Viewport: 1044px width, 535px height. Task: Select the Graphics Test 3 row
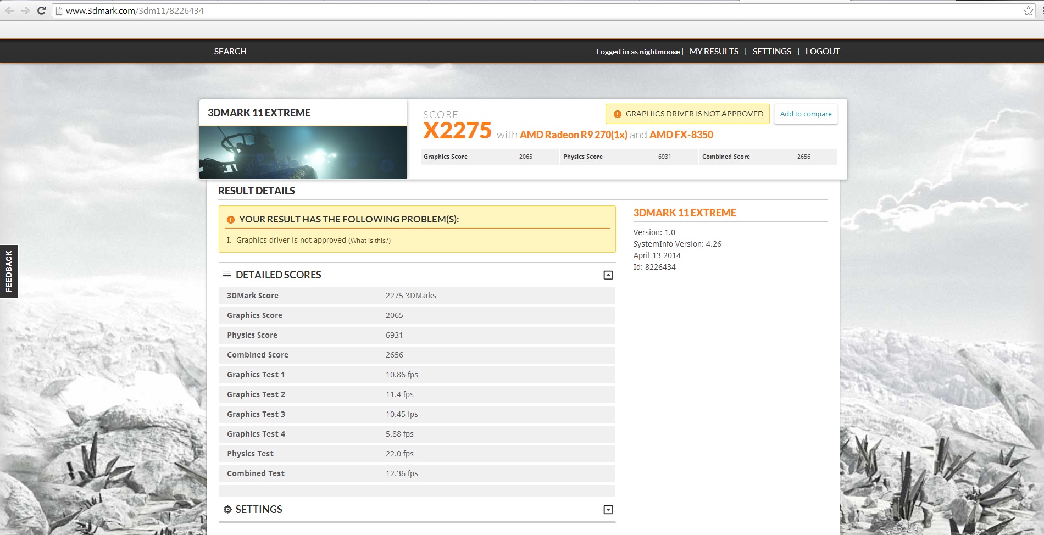pyautogui.click(x=417, y=414)
